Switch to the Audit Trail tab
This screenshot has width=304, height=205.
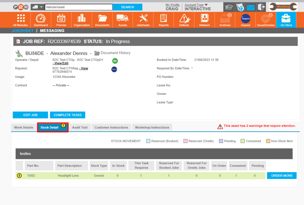pyautogui.click(x=80, y=127)
